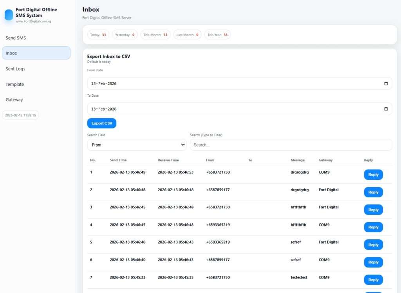Open calendar picker in To Date field

[x=386, y=109]
